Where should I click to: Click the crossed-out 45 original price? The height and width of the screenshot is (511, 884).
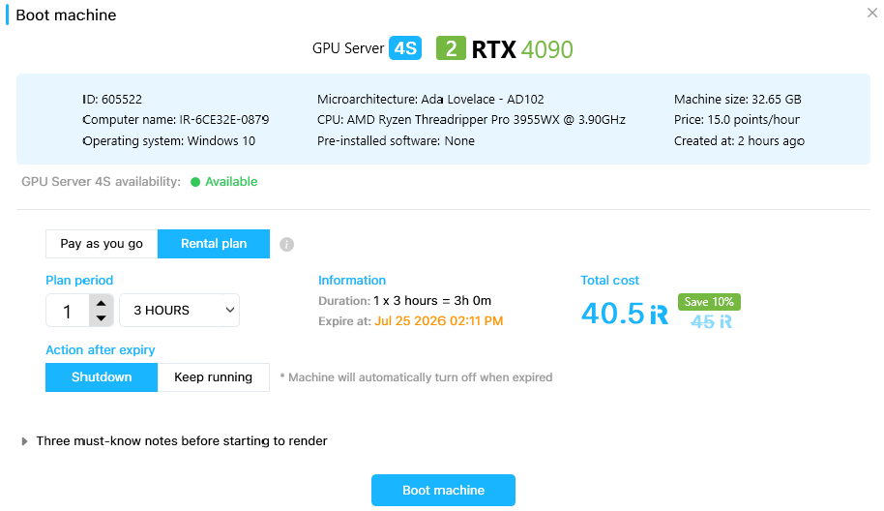(x=712, y=321)
